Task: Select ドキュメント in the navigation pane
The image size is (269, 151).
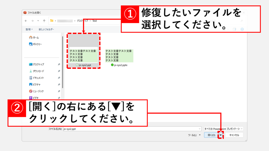Action: click(37, 78)
